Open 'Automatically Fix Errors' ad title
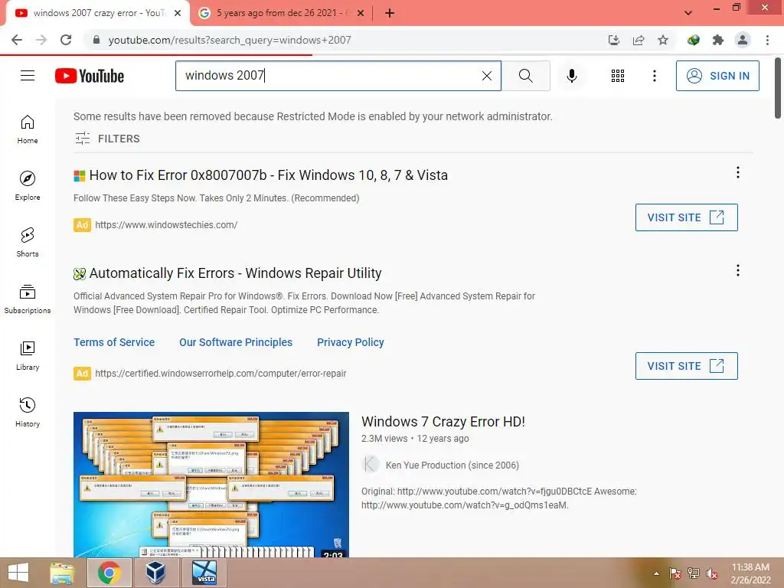784x588 pixels. click(235, 273)
